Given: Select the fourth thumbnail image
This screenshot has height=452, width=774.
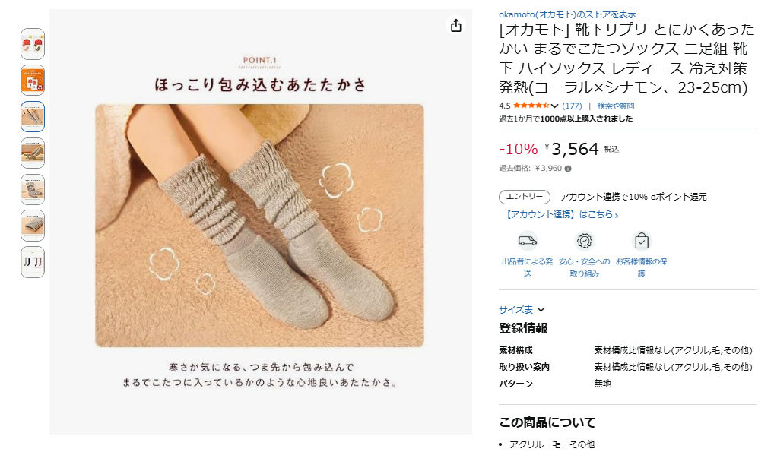Looking at the screenshot, I should (x=33, y=153).
